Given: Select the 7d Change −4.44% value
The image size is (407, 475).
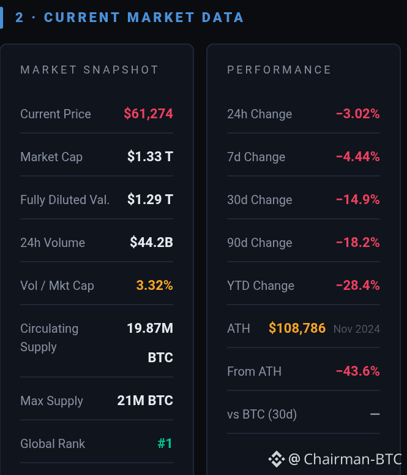Looking at the screenshot, I should (x=358, y=157).
